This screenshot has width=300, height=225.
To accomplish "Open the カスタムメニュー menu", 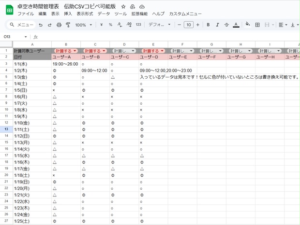I will [185, 14].
